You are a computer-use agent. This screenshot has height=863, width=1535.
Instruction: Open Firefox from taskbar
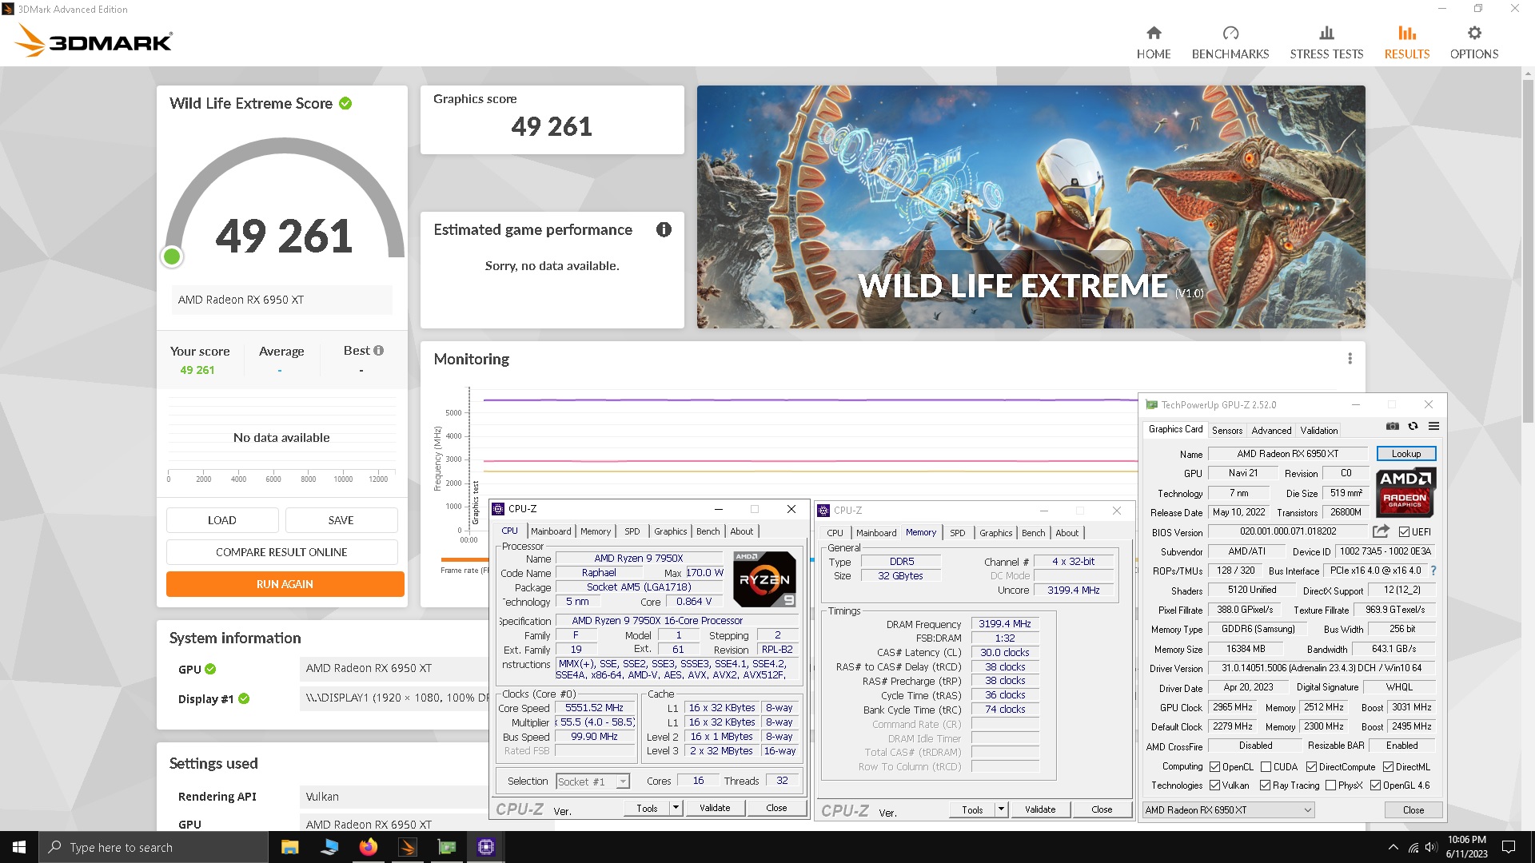point(368,847)
